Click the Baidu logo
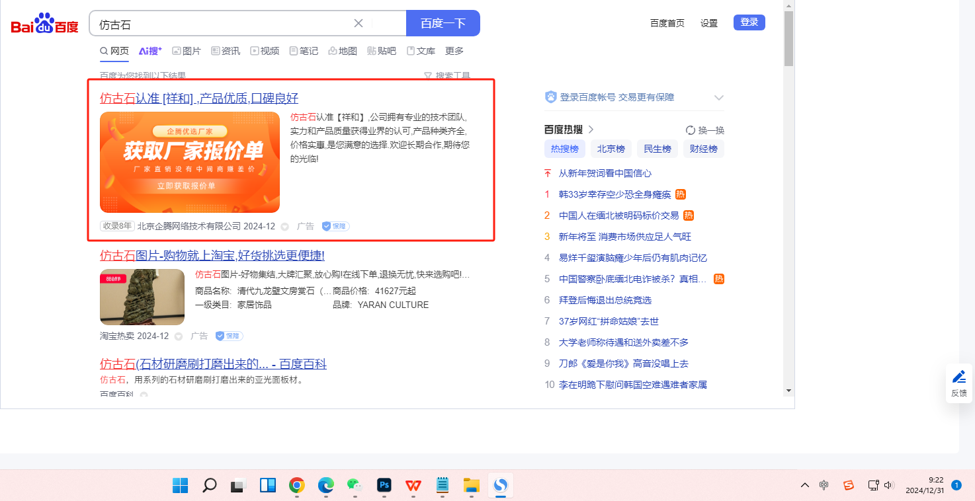The width and height of the screenshot is (975, 501). coord(44,24)
